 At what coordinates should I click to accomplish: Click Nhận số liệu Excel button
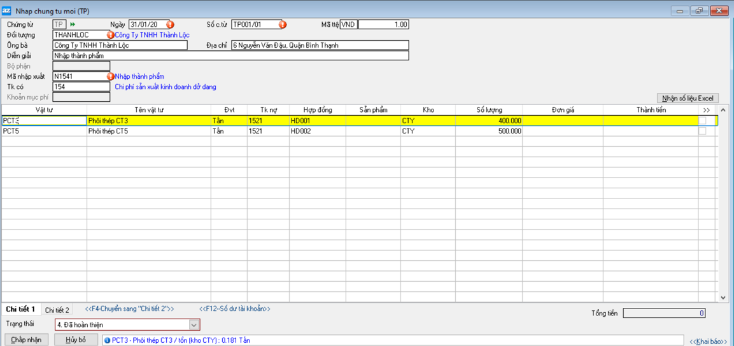[x=688, y=99]
